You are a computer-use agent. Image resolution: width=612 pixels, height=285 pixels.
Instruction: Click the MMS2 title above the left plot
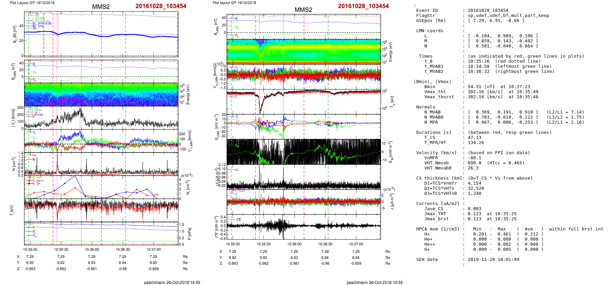coord(101,7)
